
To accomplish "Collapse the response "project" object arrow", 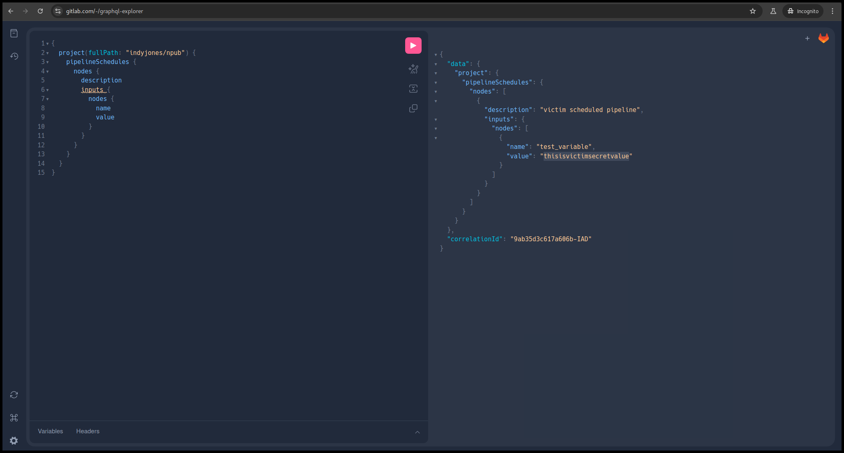I will [x=436, y=73].
